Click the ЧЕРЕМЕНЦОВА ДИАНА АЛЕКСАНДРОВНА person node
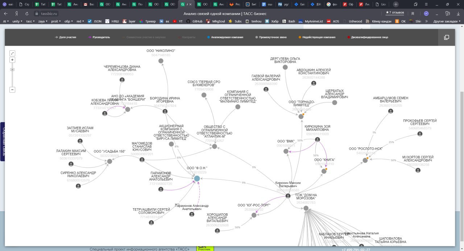Viewport: 464px width, 251px height. coord(122,80)
